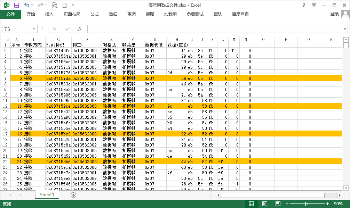The height and width of the screenshot is (208, 350).
Task: Open the undo history dropdown arrow
Action: click(32, 5)
